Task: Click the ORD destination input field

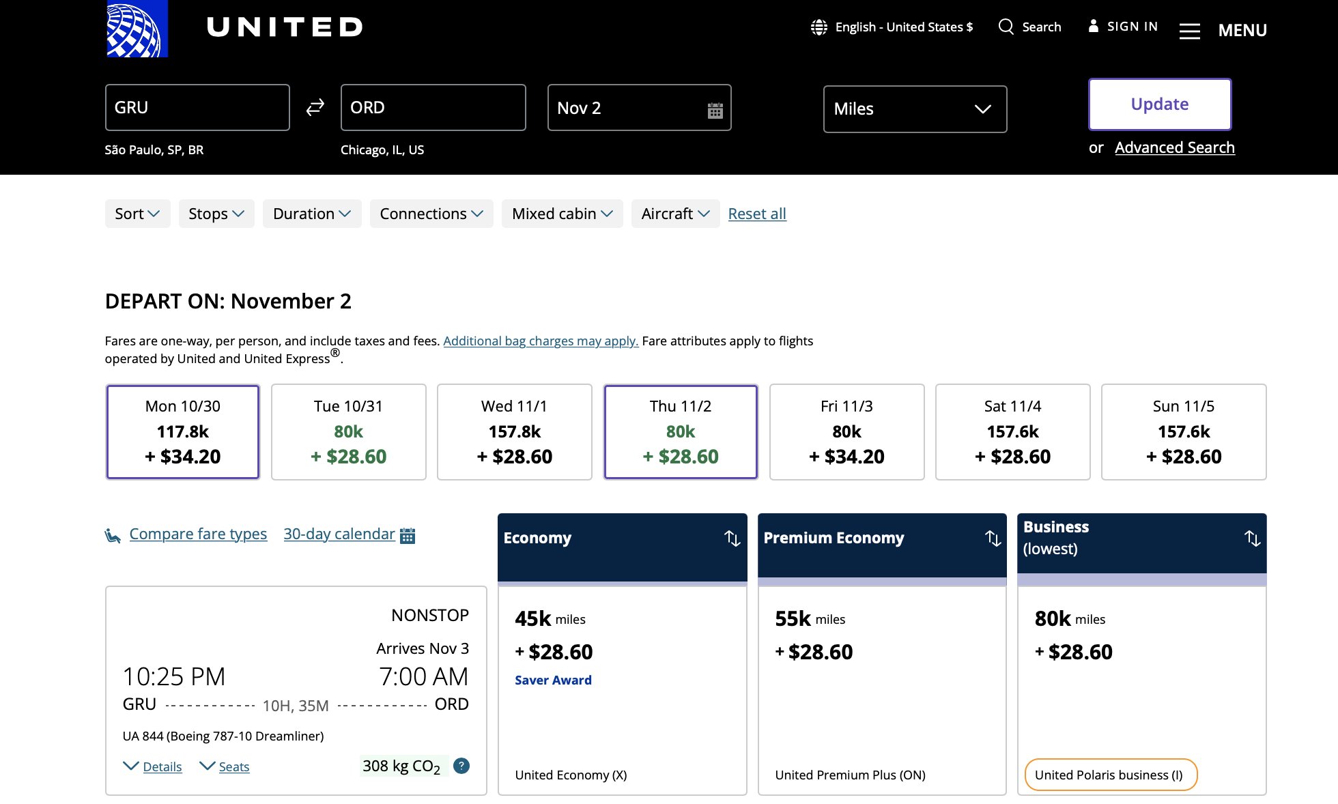Action: coord(433,107)
